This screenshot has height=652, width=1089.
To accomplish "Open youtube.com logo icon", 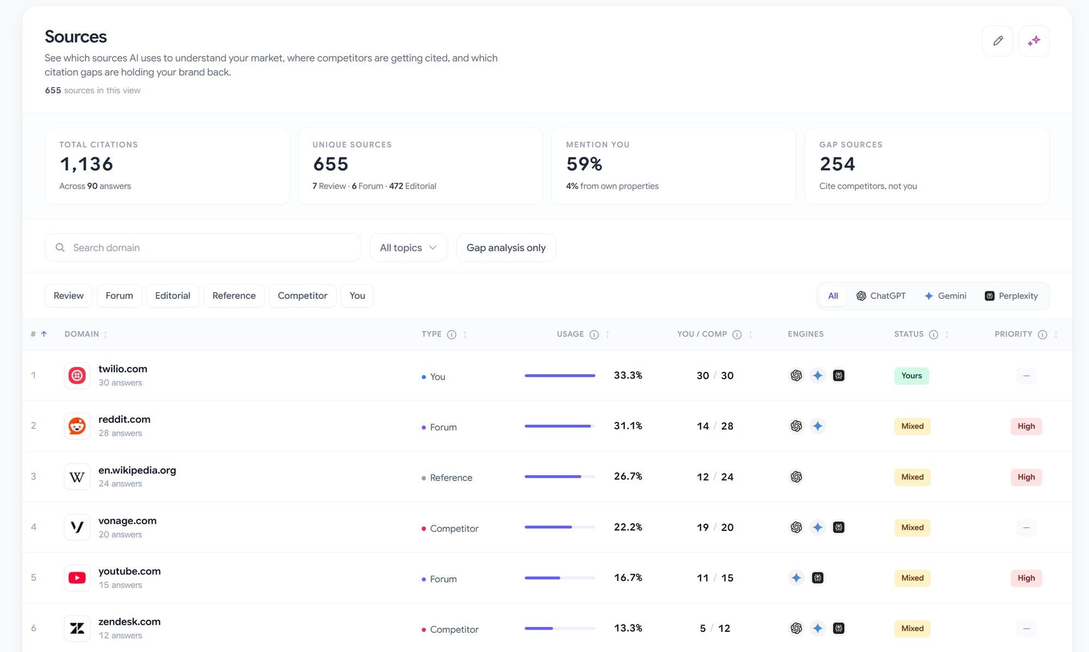I will click(x=77, y=578).
